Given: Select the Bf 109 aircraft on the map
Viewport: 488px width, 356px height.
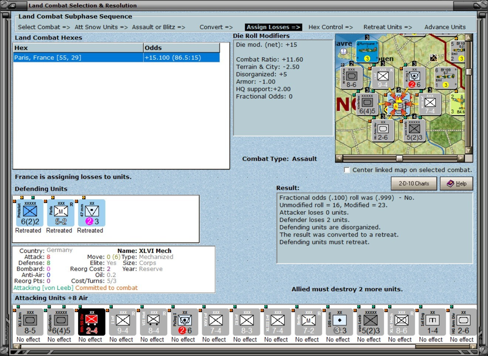Looking at the screenshot, I should pyautogui.click(x=445, y=78).
